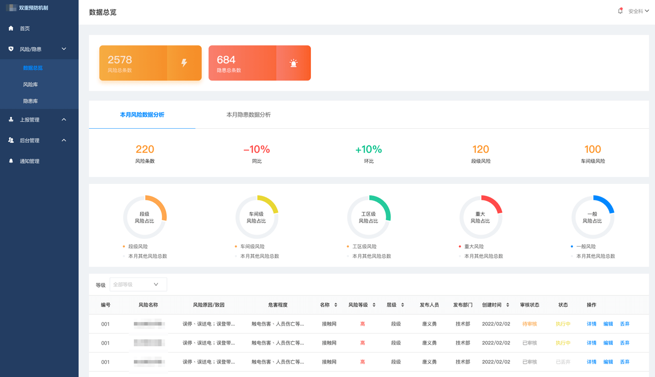Click 详情 link in the first table row

[592, 324]
